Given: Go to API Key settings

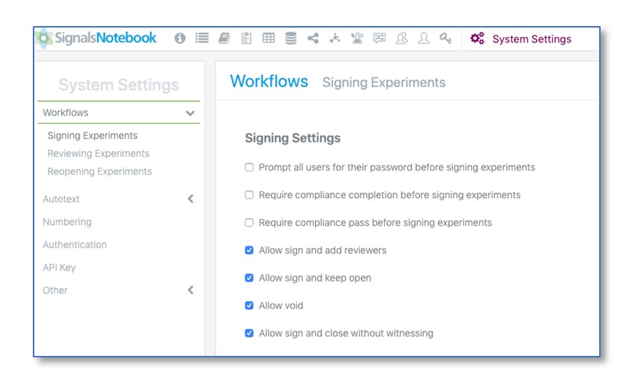Looking at the screenshot, I should 59,267.
